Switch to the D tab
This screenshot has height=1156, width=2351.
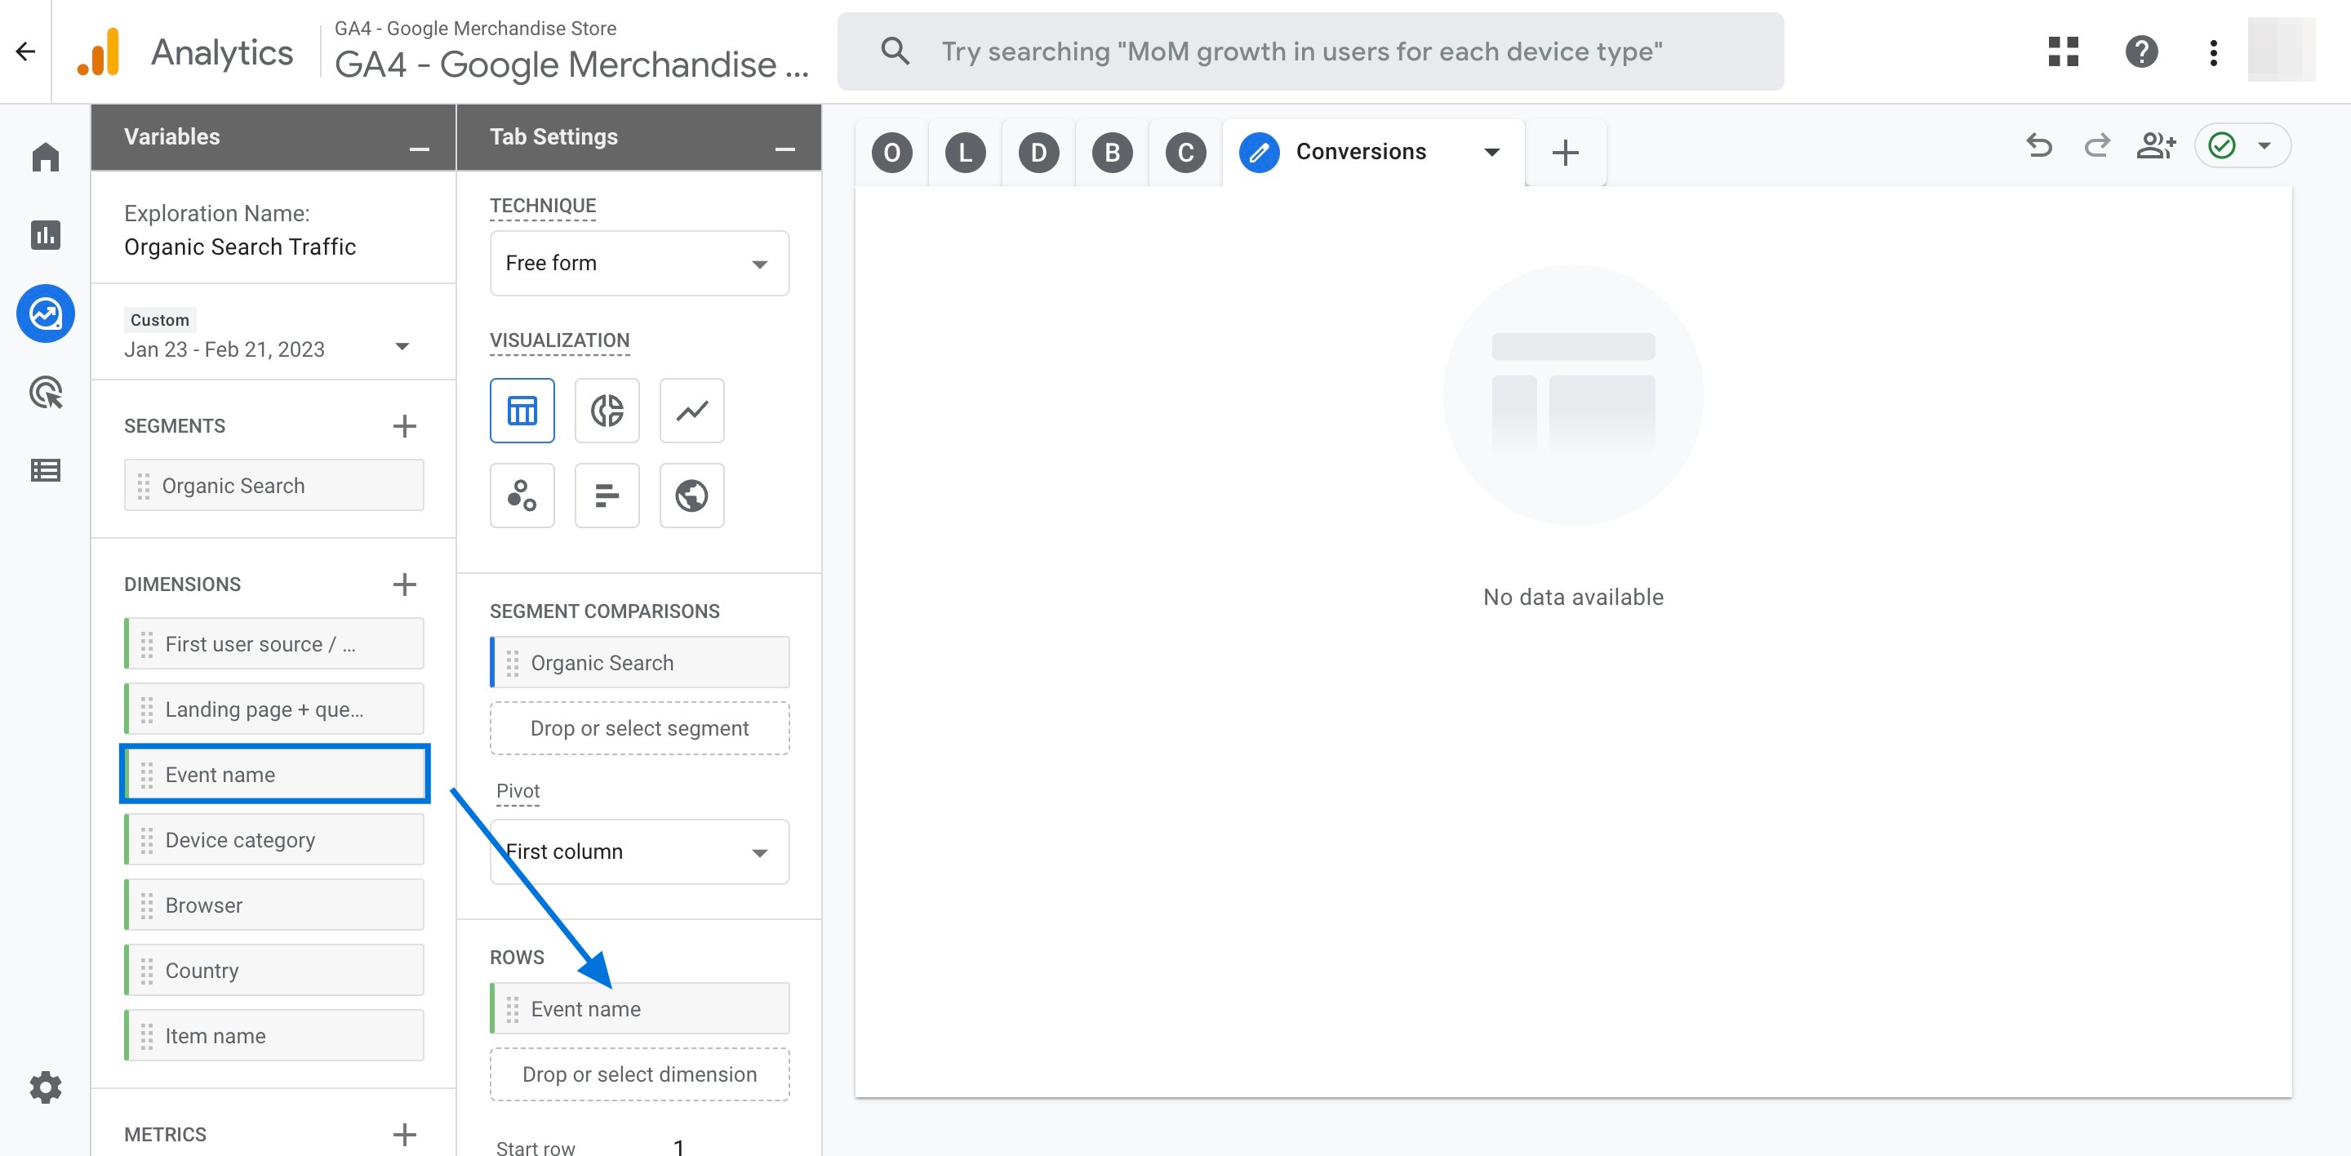pos(1038,153)
